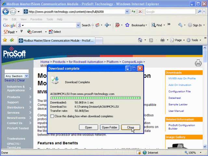Click the Home icon in command bar

coord(140,40)
